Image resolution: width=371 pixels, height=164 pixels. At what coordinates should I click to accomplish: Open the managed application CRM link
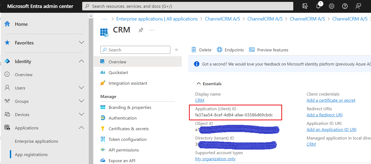(x=311, y=144)
